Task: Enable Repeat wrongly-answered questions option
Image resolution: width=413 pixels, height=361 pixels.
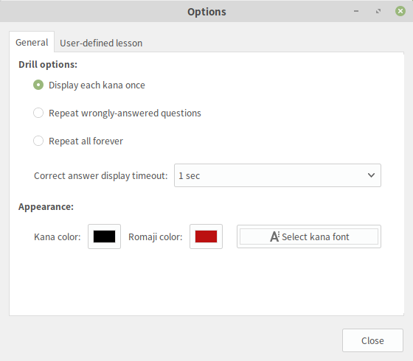Action: coord(38,113)
